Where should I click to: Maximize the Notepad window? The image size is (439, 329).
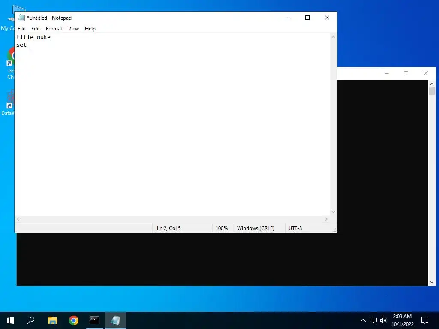click(x=307, y=18)
